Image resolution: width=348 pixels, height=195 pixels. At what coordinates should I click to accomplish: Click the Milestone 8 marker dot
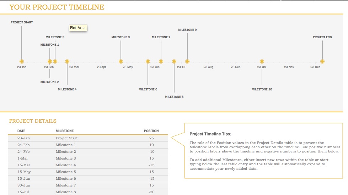point(174,62)
